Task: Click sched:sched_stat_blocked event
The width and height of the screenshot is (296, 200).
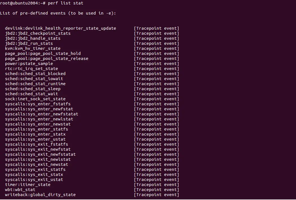Action: (x=35, y=74)
